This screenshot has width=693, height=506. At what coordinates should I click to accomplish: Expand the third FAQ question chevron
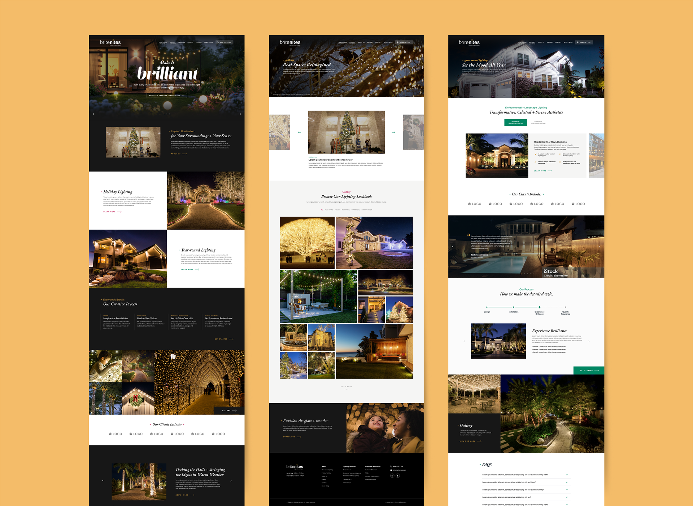pyautogui.click(x=567, y=490)
